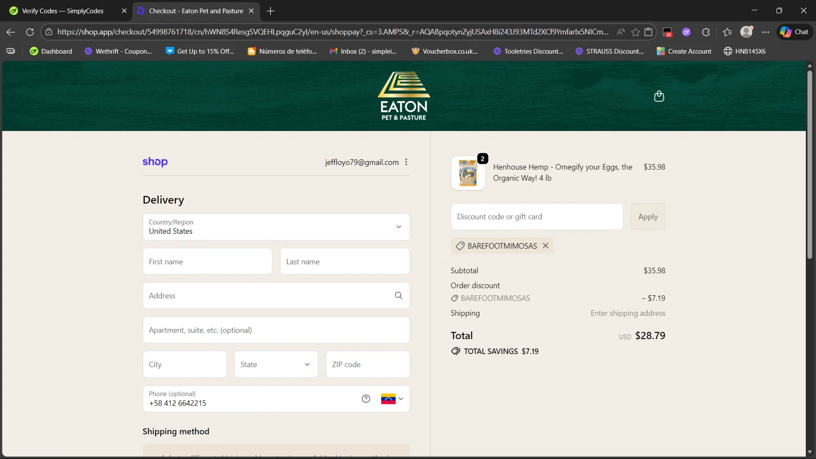Open a new browser tab
This screenshot has height=459, width=816.
coord(270,11)
